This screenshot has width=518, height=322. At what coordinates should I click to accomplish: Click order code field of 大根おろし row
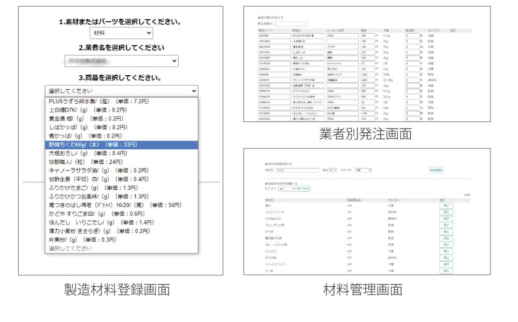[x=274, y=69]
